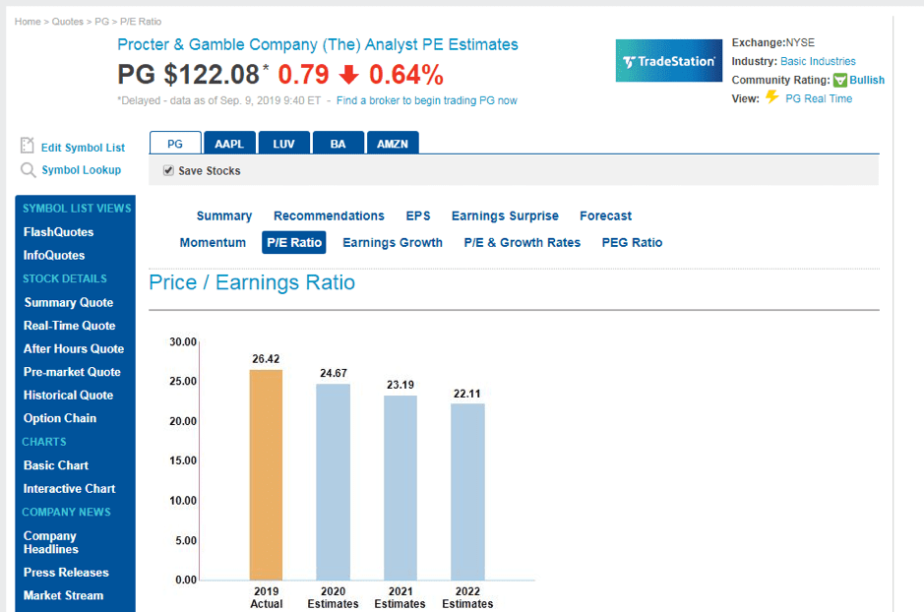Click the Home breadcrumb link
924x612 pixels.
click(28, 22)
